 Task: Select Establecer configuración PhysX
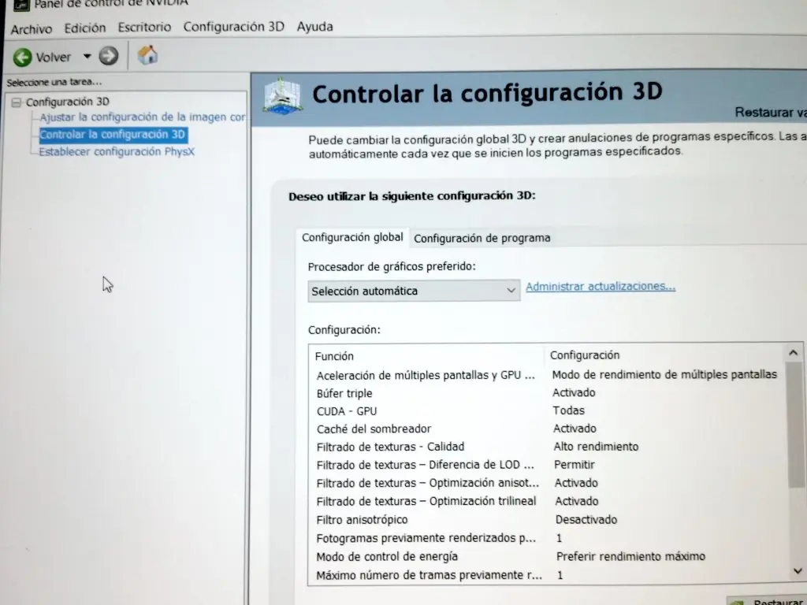coord(117,152)
